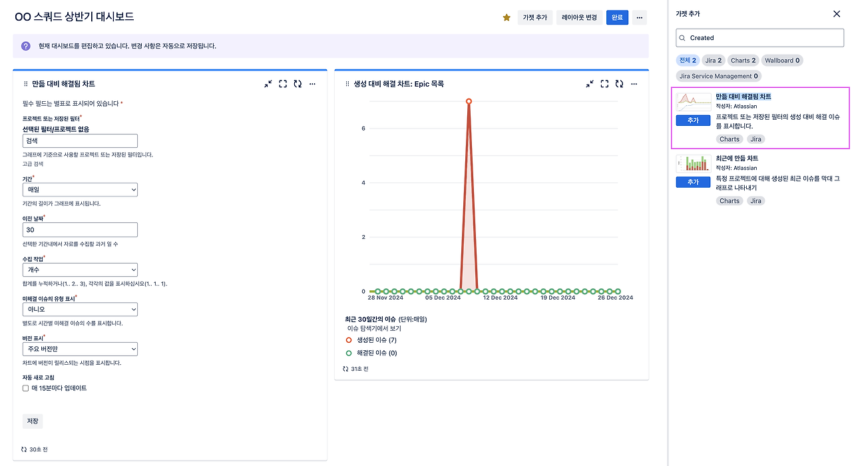Viewport: 852px width, 466px height.
Task: Click the 저장 button in gadget form
Action: 33,421
